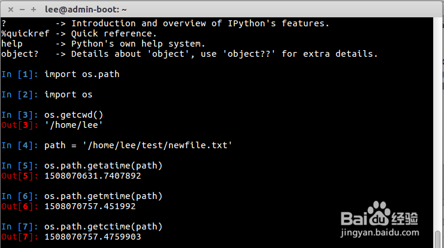The width and height of the screenshot is (444, 248).
Task: Click the os.path.getatime(path) command
Action: click(x=103, y=166)
